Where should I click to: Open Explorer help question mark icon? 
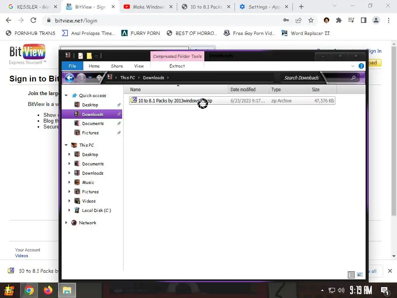pos(361,66)
